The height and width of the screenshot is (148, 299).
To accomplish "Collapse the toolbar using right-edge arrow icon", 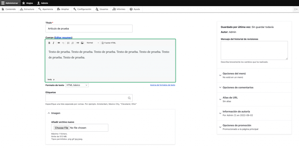I will 296,9.
